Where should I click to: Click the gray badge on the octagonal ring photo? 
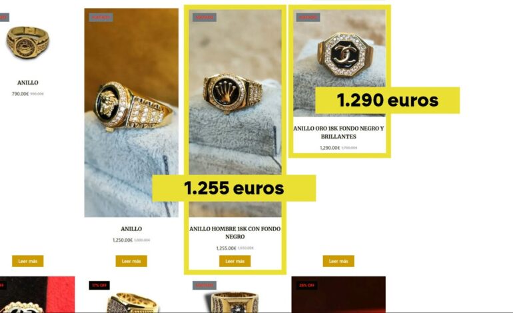308,17
